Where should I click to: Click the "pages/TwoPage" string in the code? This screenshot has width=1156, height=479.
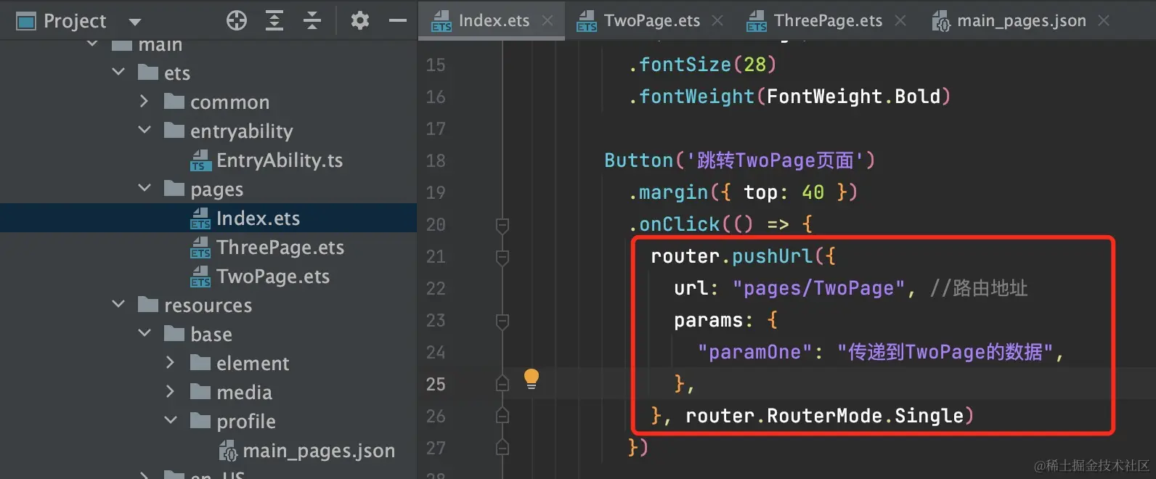coord(819,289)
